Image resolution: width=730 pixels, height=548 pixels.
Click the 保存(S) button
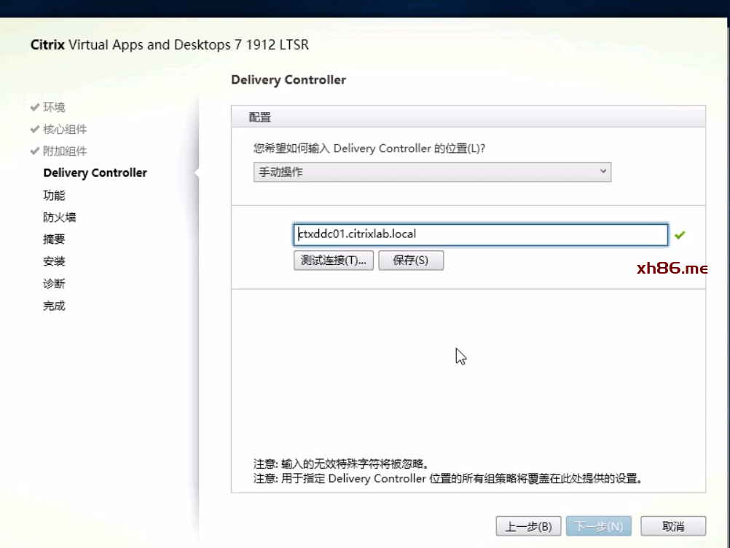tap(411, 261)
